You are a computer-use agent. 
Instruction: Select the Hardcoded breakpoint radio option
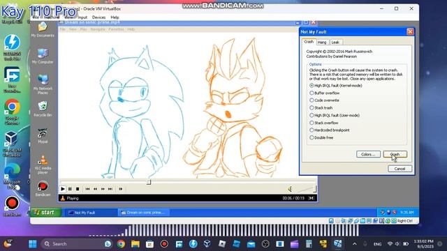tap(330, 130)
